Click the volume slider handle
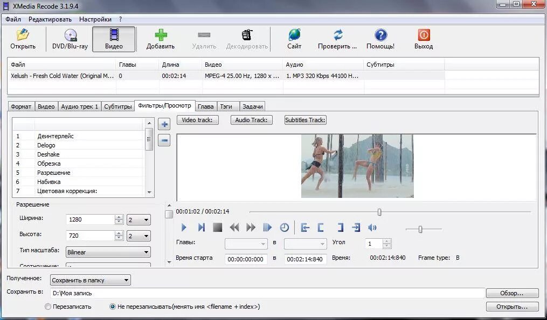The image size is (547, 320). (x=420, y=229)
